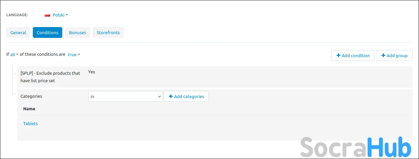Open the Polski language dropdown
The height and width of the screenshot is (159, 419).
click(x=60, y=15)
